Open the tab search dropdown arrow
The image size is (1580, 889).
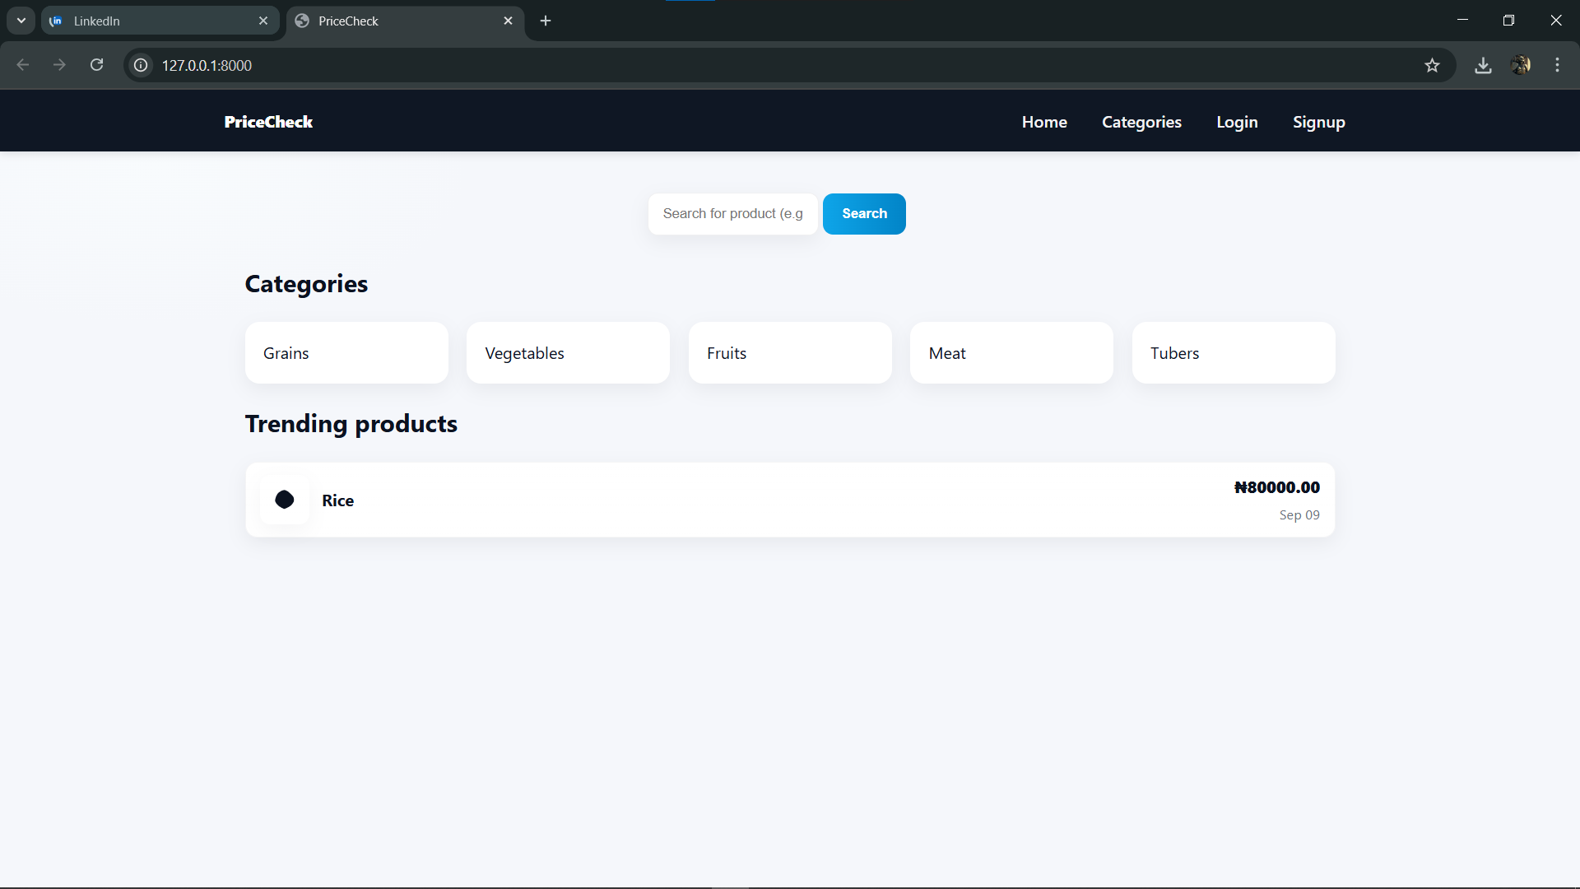tap(21, 21)
